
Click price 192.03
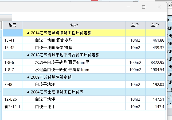tap(159, 85)
